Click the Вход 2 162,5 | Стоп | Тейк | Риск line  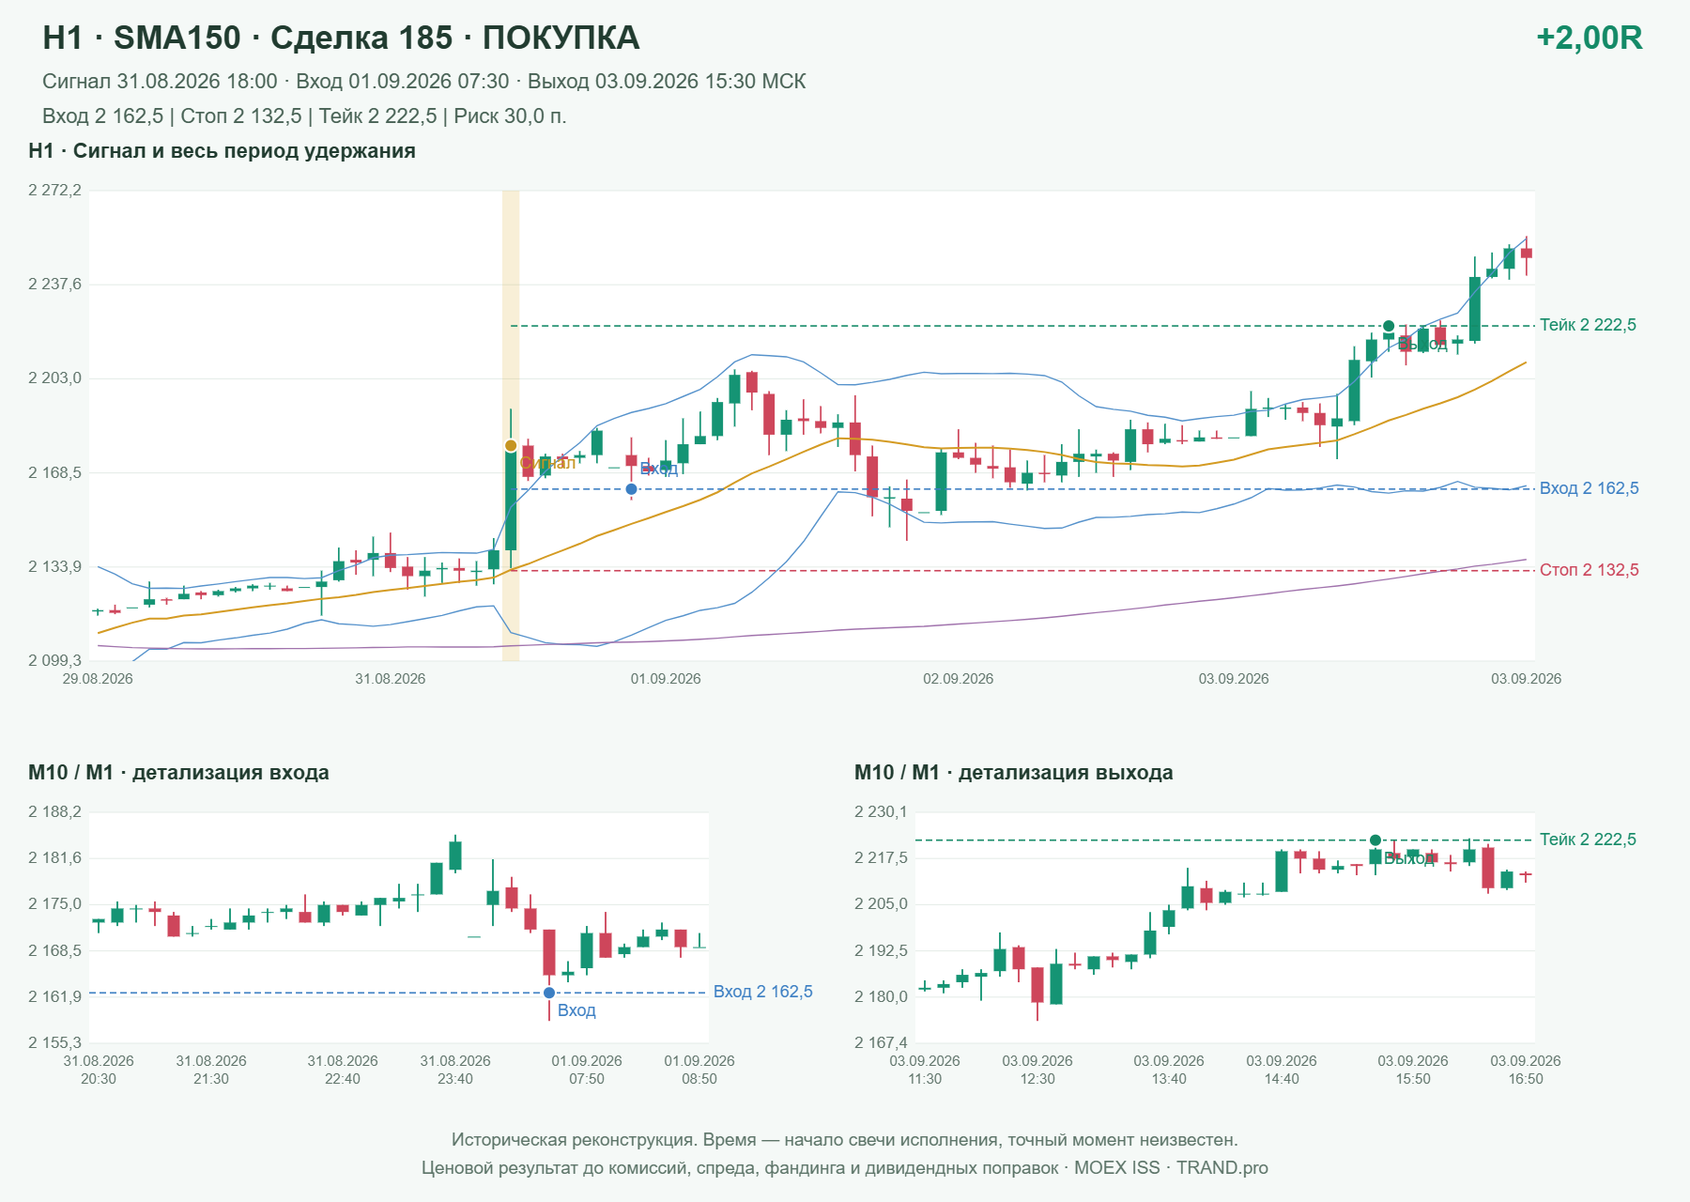(x=304, y=116)
